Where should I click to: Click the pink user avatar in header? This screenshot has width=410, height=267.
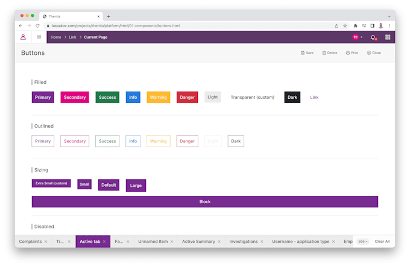[x=355, y=37]
